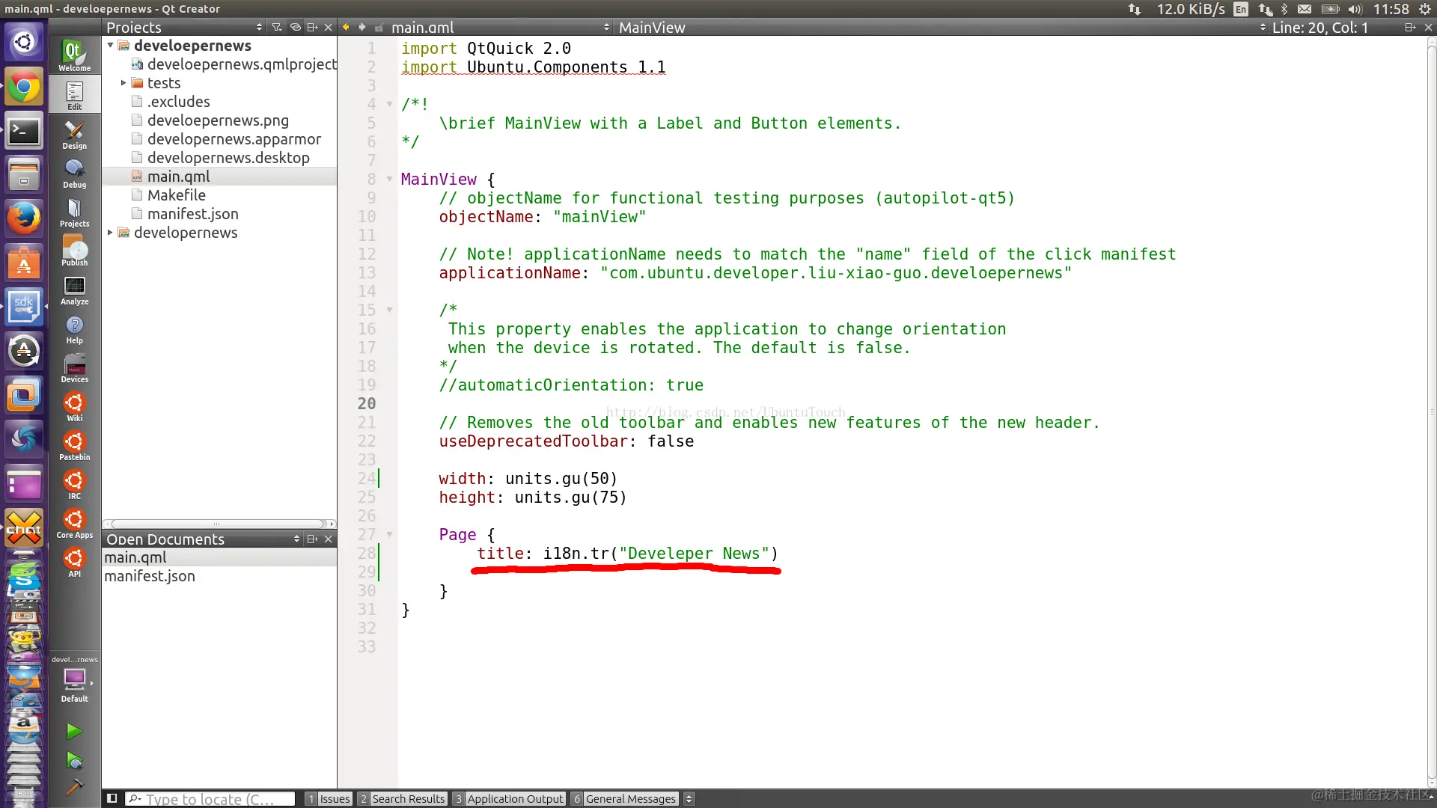Open the Debug mode
The width and height of the screenshot is (1437, 808).
(x=74, y=174)
